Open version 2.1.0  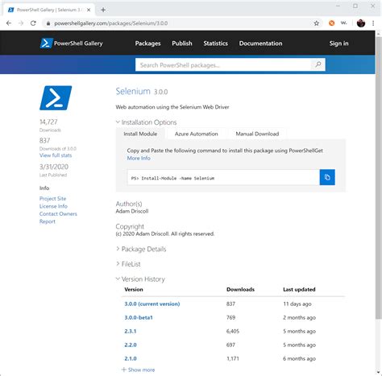[131, 358]
